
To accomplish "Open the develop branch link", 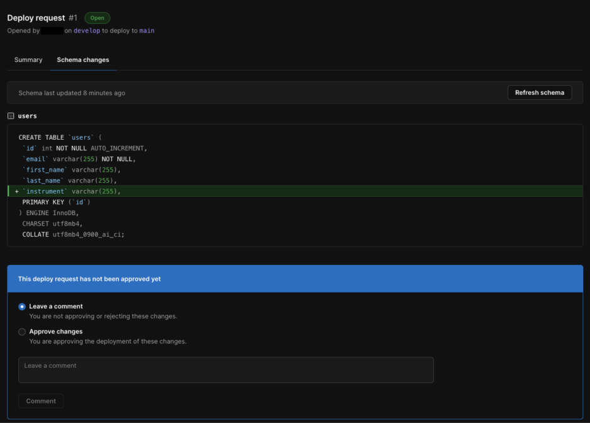I will pos(87,31).
